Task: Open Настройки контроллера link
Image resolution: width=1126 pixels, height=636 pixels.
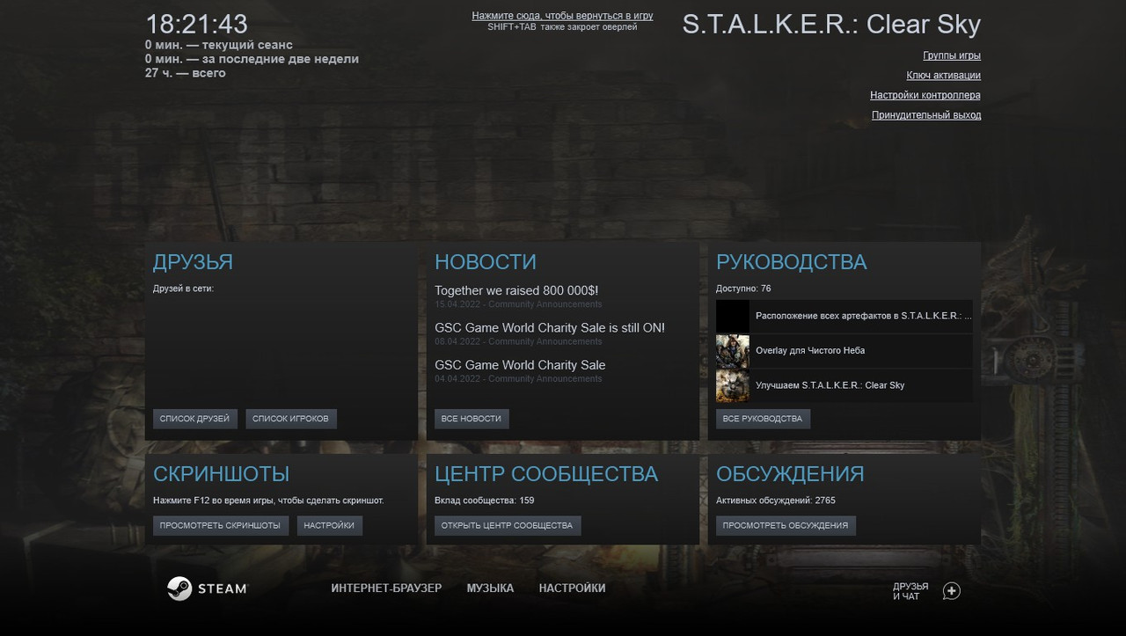Action: pos(925,95)
